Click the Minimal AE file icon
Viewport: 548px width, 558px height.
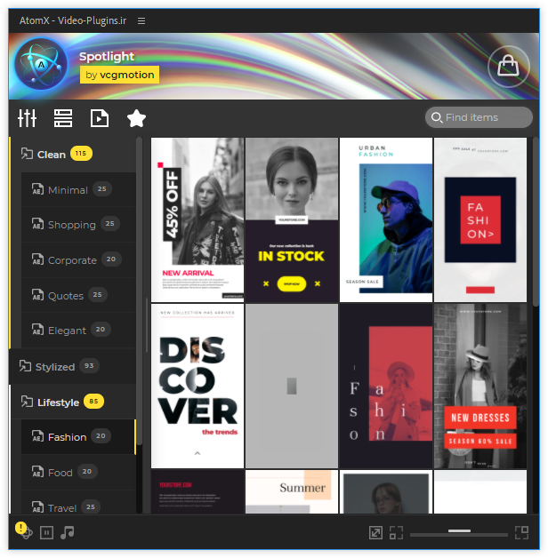coord(37,189)
